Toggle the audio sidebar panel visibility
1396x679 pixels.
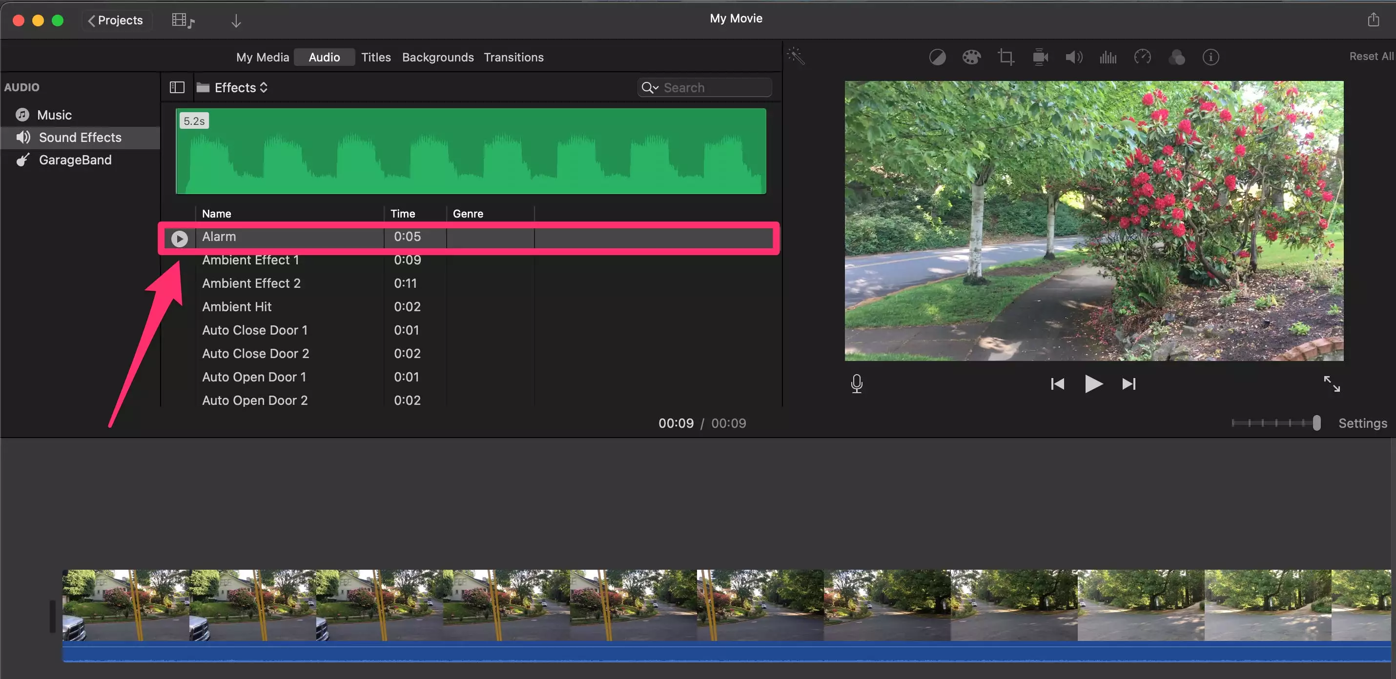tap(177, 87)
